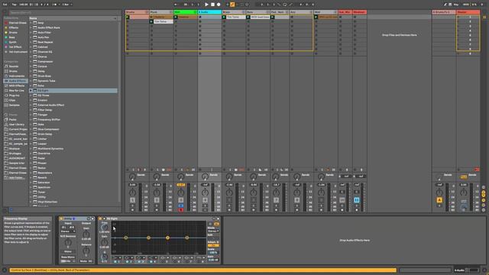Click the transport Stop button
The width and height of the screenshot is (489, 275).
(212, 5)
